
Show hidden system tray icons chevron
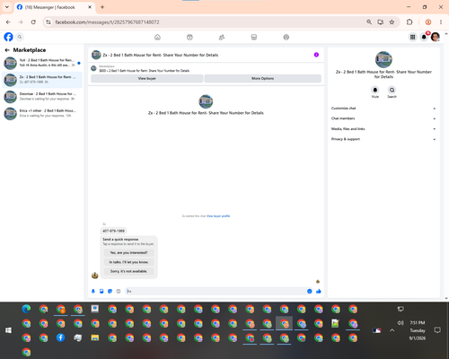[392, 330]
